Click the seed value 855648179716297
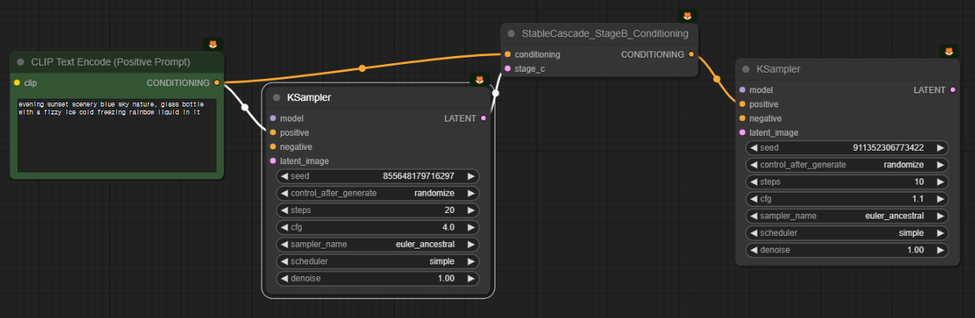 pyautogui.click(x=420, y=176)
